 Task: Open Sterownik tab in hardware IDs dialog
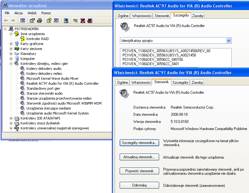[162, 16]
